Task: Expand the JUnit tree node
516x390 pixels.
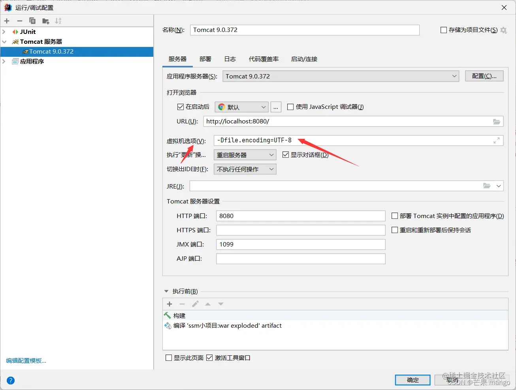Action: pos(4,32)
